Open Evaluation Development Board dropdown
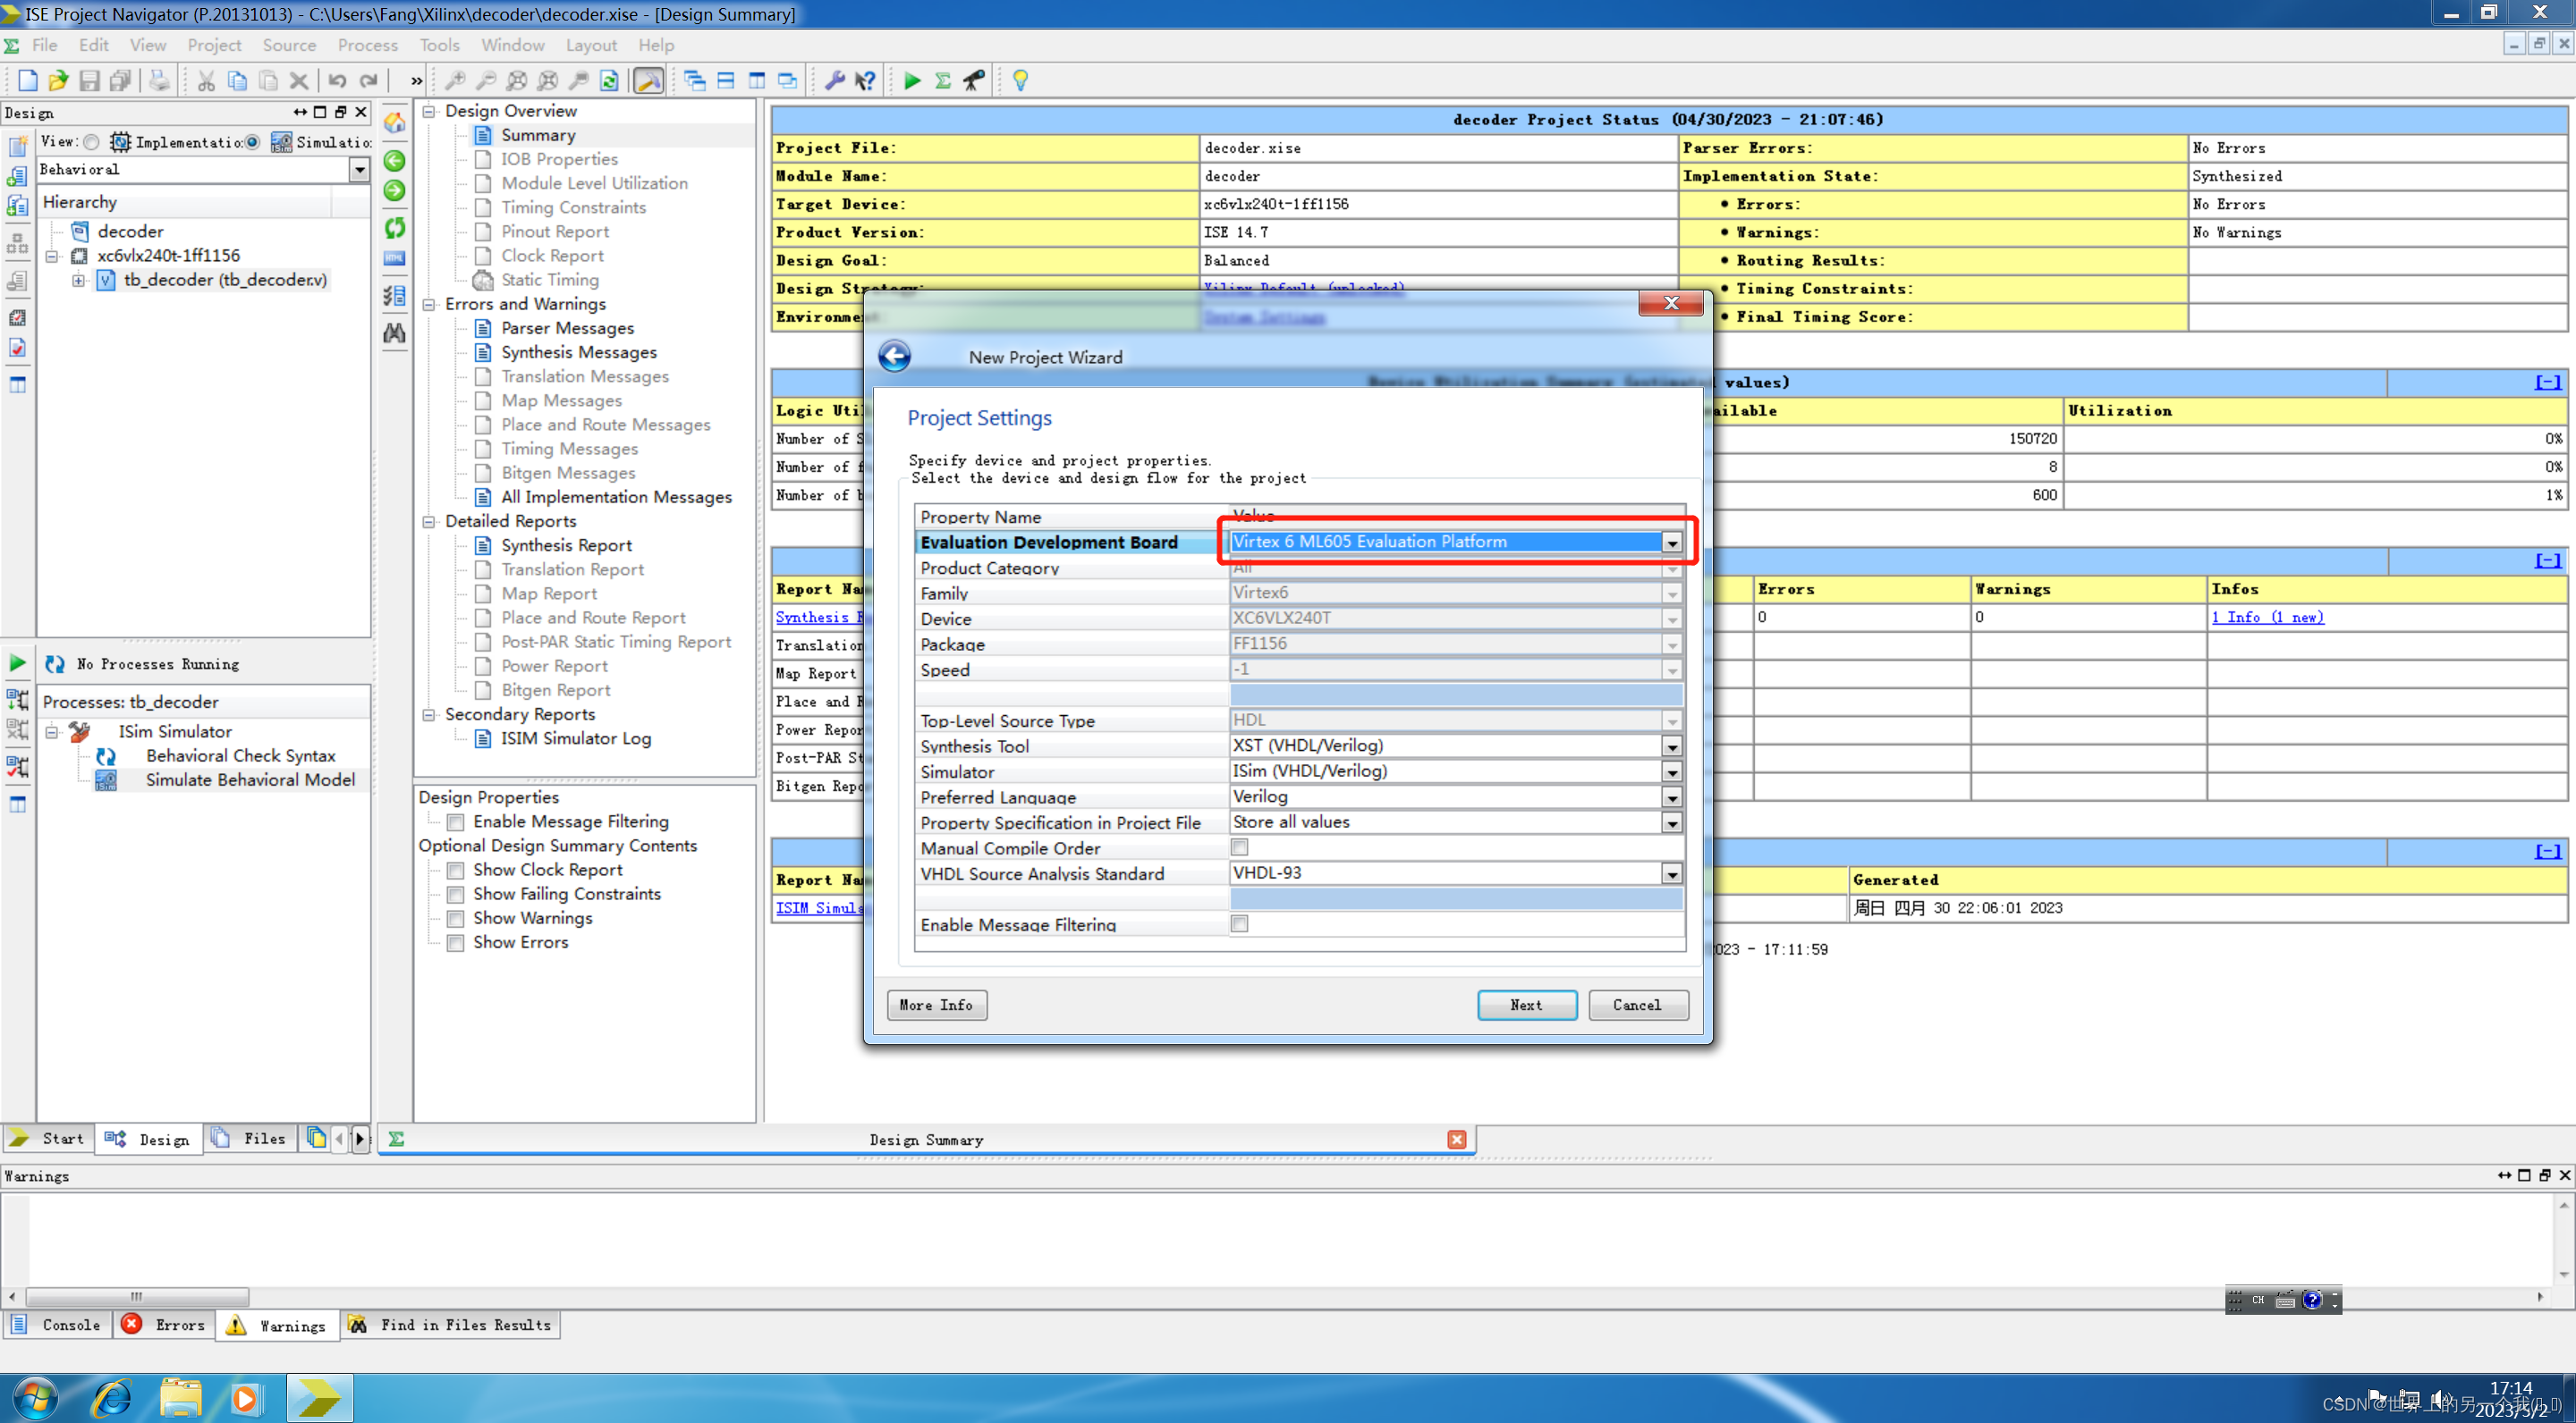 pos(1671,543)
